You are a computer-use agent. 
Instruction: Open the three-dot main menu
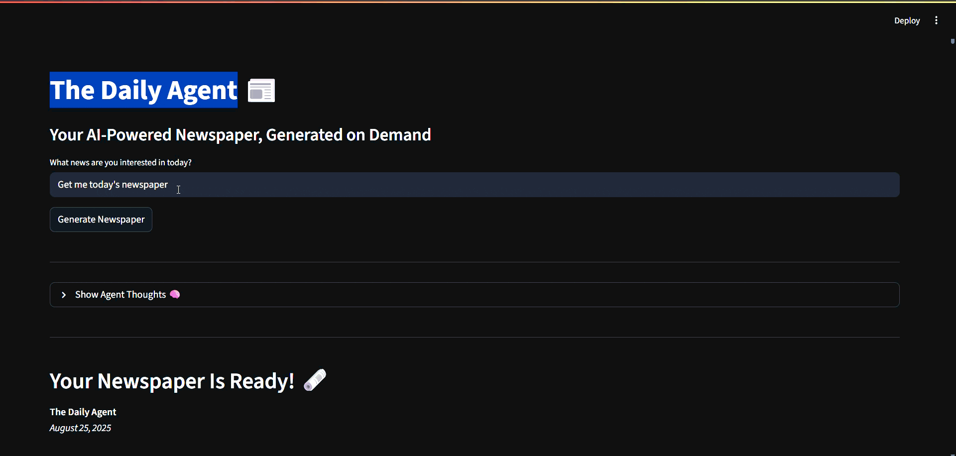tap(936, 20)
